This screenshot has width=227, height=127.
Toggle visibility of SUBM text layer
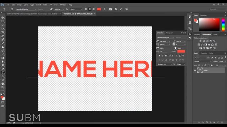195,70
